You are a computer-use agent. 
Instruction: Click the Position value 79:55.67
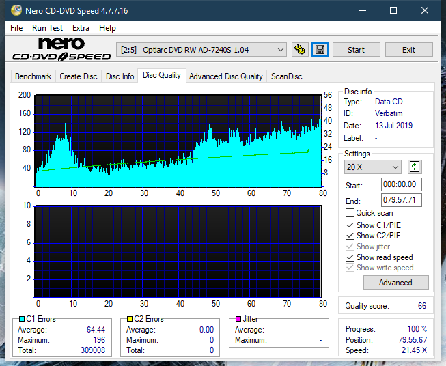413,340
